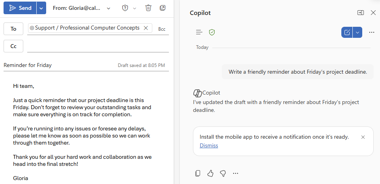Click the icon before Support recipient name
The height and width of the screenshot is (184, 380).
coord(32,28)
